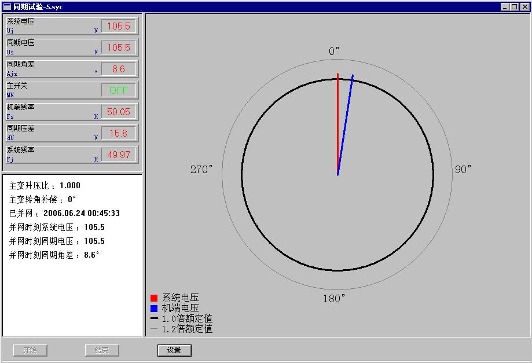Click the black 1.0倍额定值 legend line

pos(154,318)
